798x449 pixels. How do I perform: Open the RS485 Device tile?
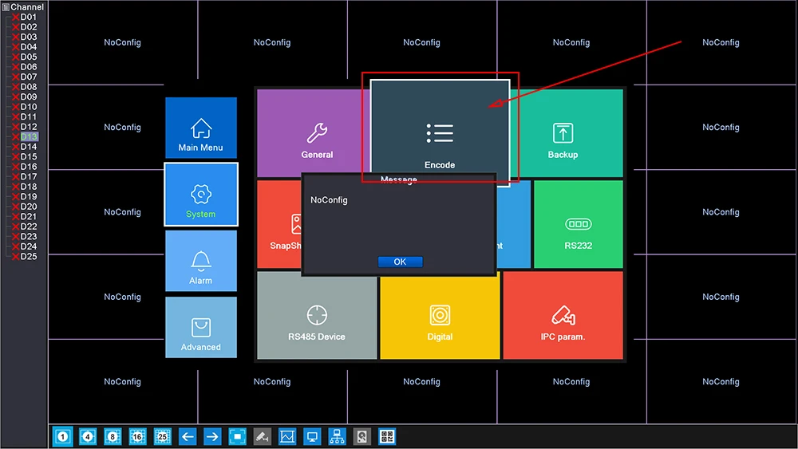(317, 315)
